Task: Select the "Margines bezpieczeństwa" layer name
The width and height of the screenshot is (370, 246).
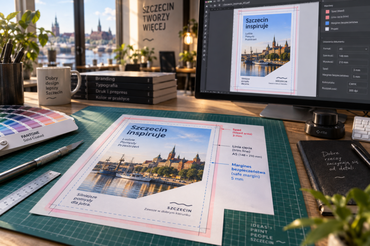Action: click(344, 23)
